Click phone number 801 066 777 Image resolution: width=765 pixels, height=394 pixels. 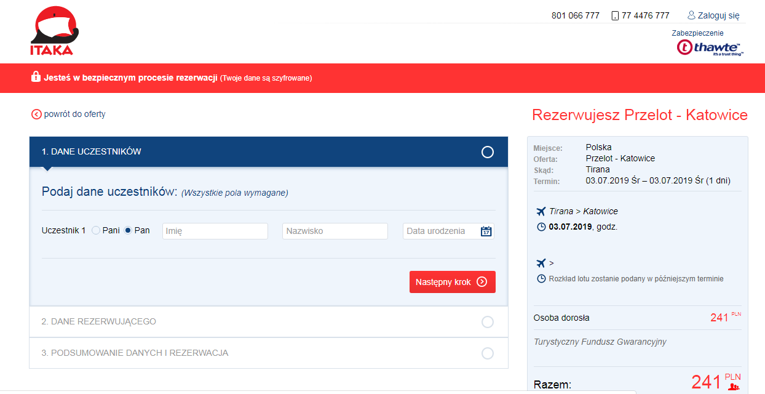[x=576, y=15]
